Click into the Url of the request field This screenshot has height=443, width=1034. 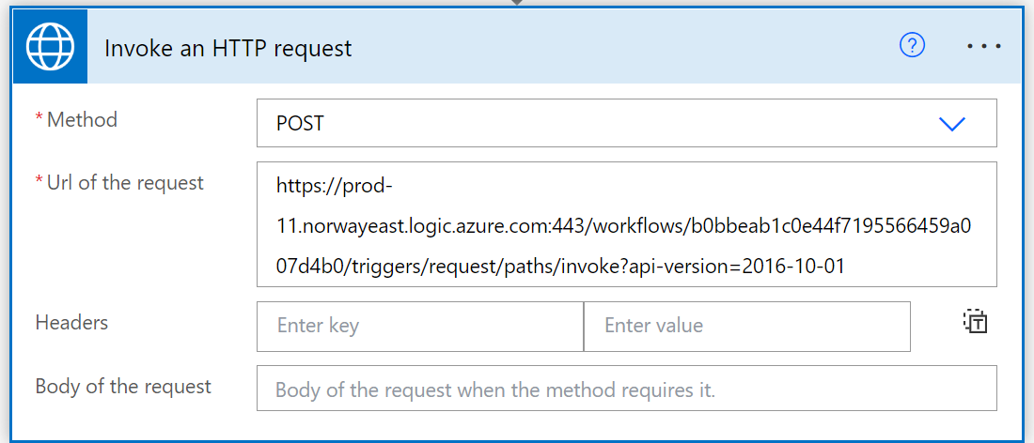(626, 224)
